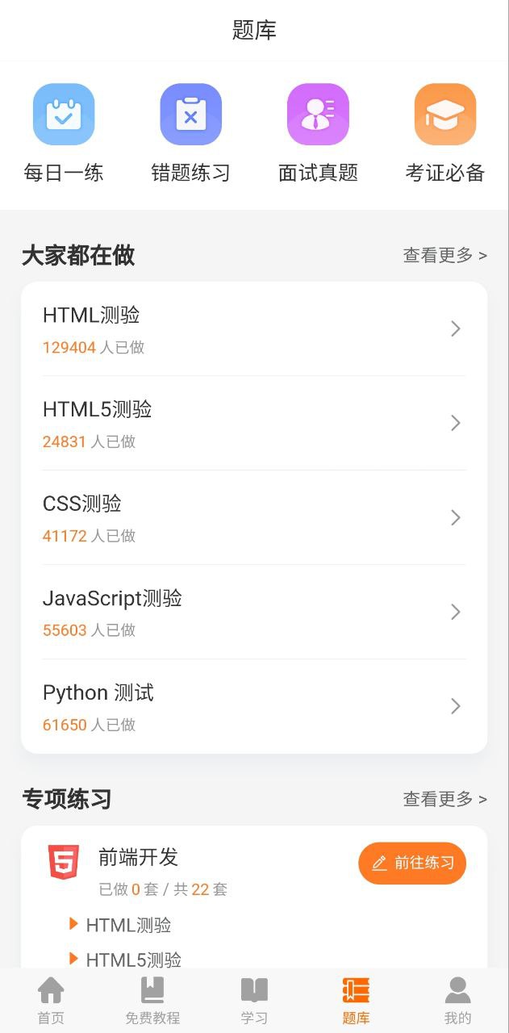Viewport: 509px width, 1033px height.
Task: Switch to 免费教程 tab
Action: point(152,1001)
